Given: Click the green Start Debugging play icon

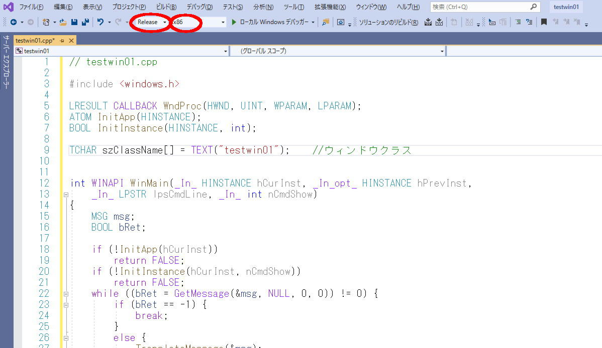Looking at the screenshot, I should [x=234, y=22].
